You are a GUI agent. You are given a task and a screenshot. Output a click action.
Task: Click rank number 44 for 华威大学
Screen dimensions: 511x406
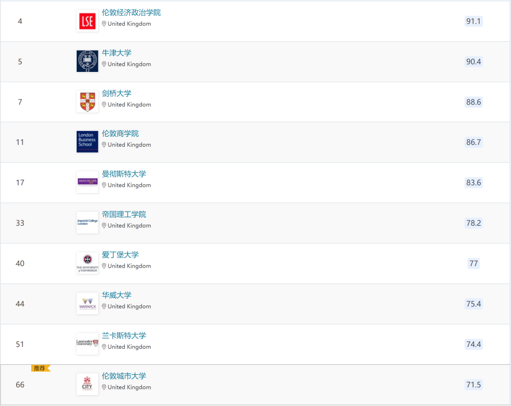pos(20,304)
